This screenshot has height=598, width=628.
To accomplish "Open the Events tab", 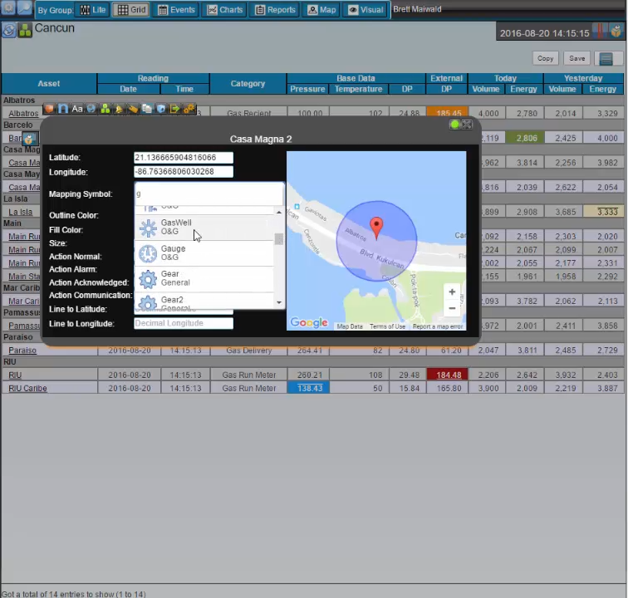I will (176, 10).
